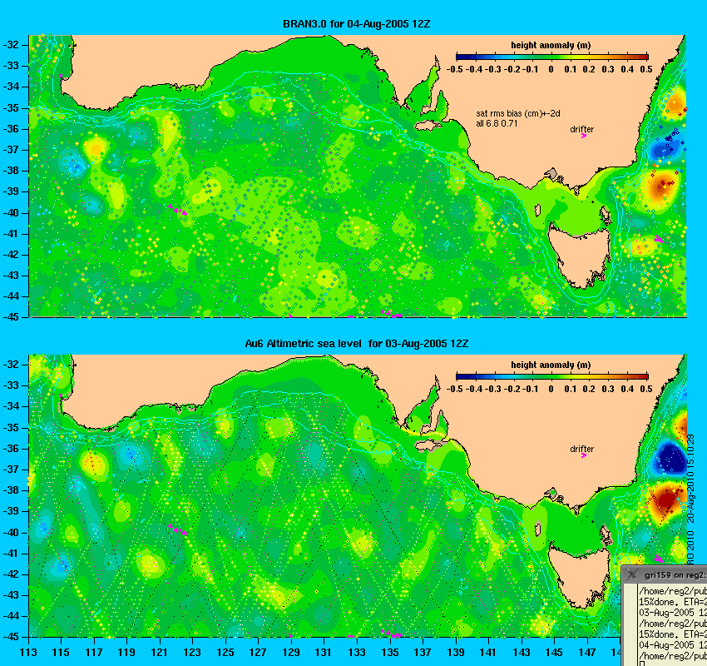Click latitude label -38 on the BRAN3.0 map
This screenshot has width=707, height=666.
tap(12, 171)
